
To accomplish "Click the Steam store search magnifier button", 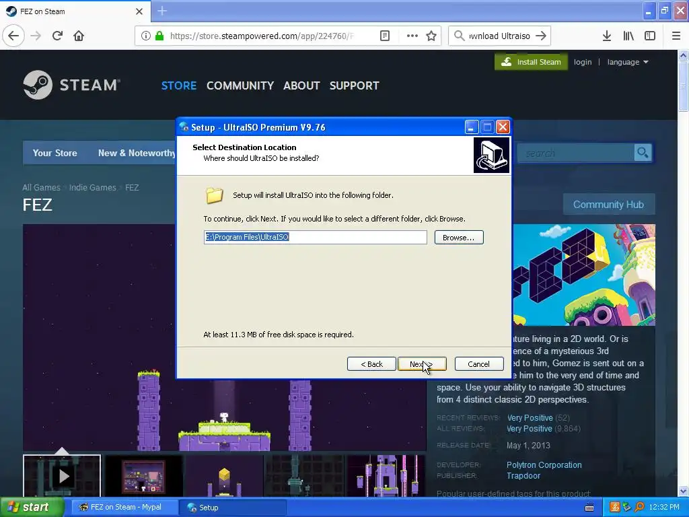I will click(643, 153).
